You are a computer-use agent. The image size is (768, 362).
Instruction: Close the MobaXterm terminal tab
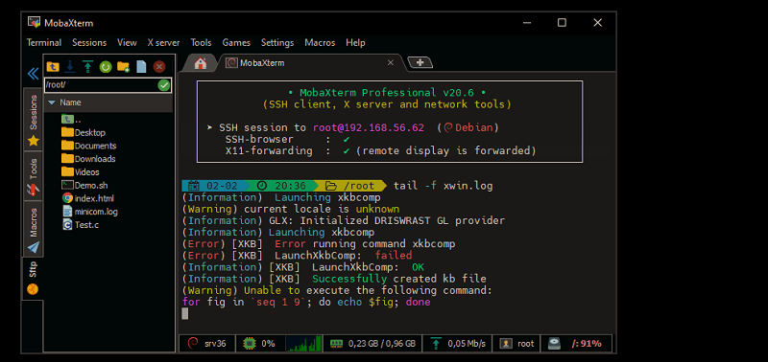[x=391, y=62]
